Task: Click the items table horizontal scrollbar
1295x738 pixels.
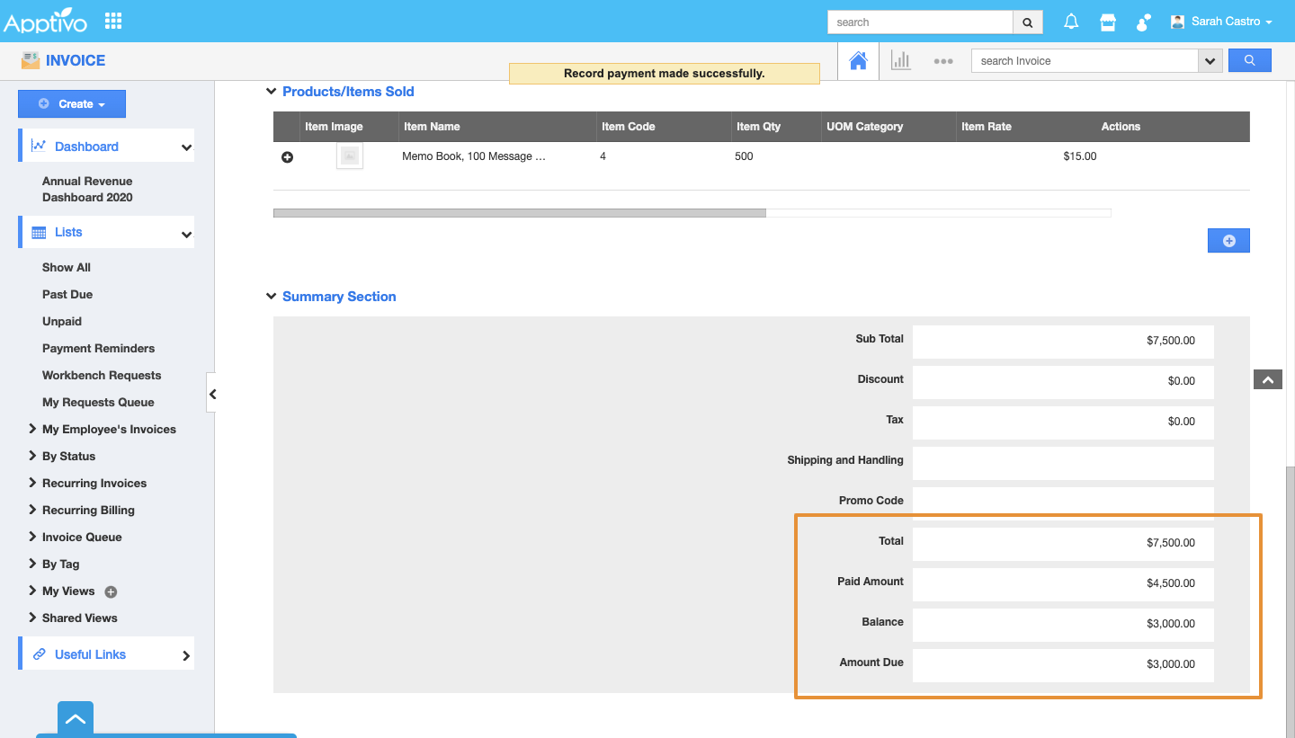Action: [520, 213]
